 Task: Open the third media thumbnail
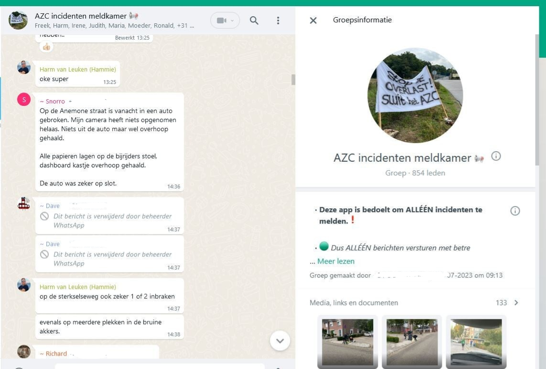click(476, 341)
